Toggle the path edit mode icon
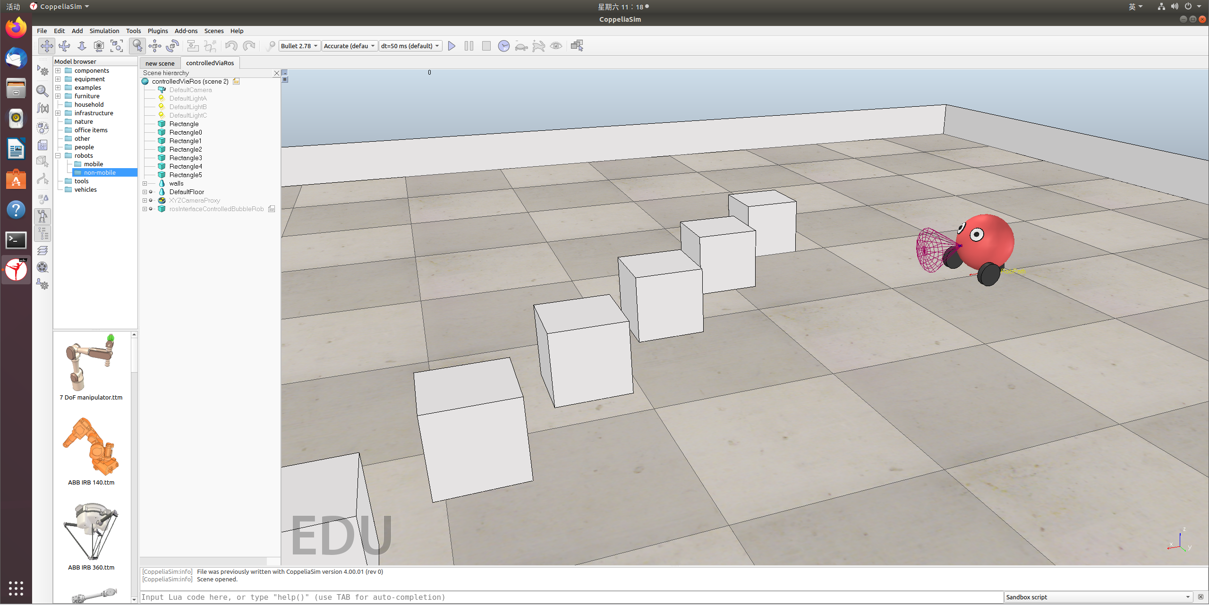Screen dimensions: 1209x605 click(x=43, y=179)
